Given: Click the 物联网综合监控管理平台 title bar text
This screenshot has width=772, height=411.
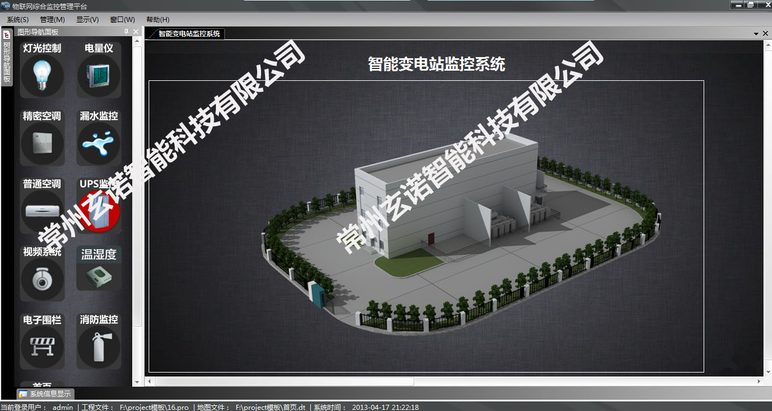Looking at the screenshot, I should click(50, 6).
